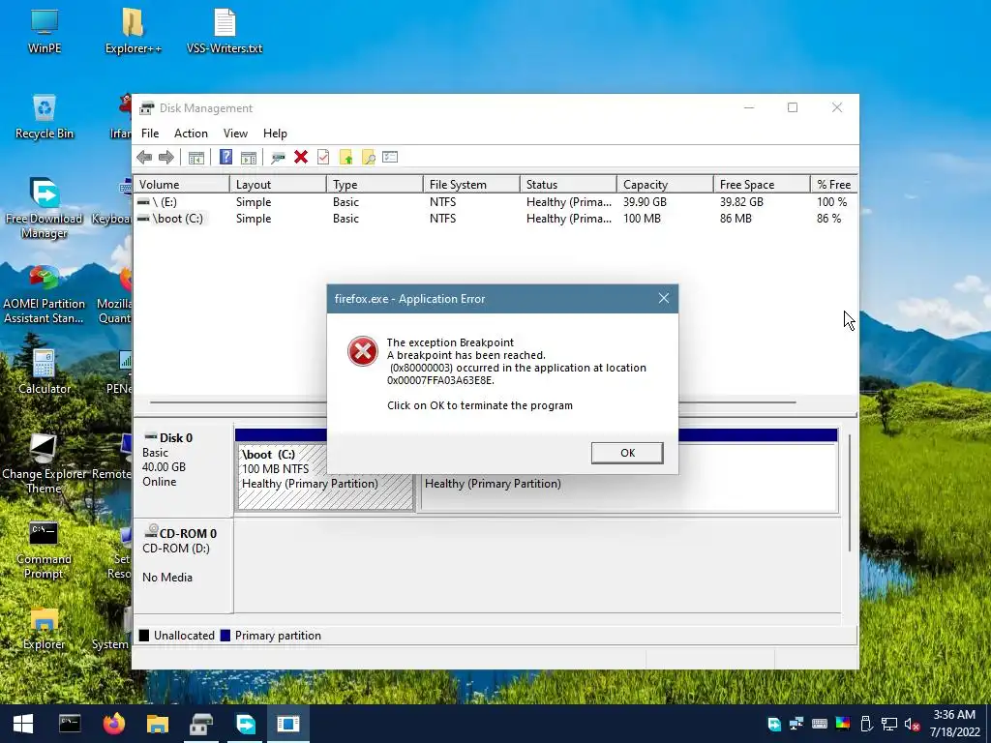The width and height of the screenshot is (991, 743).
Task: Select the VSS-Writers.txt desktop file
Action: click(225, 32)
